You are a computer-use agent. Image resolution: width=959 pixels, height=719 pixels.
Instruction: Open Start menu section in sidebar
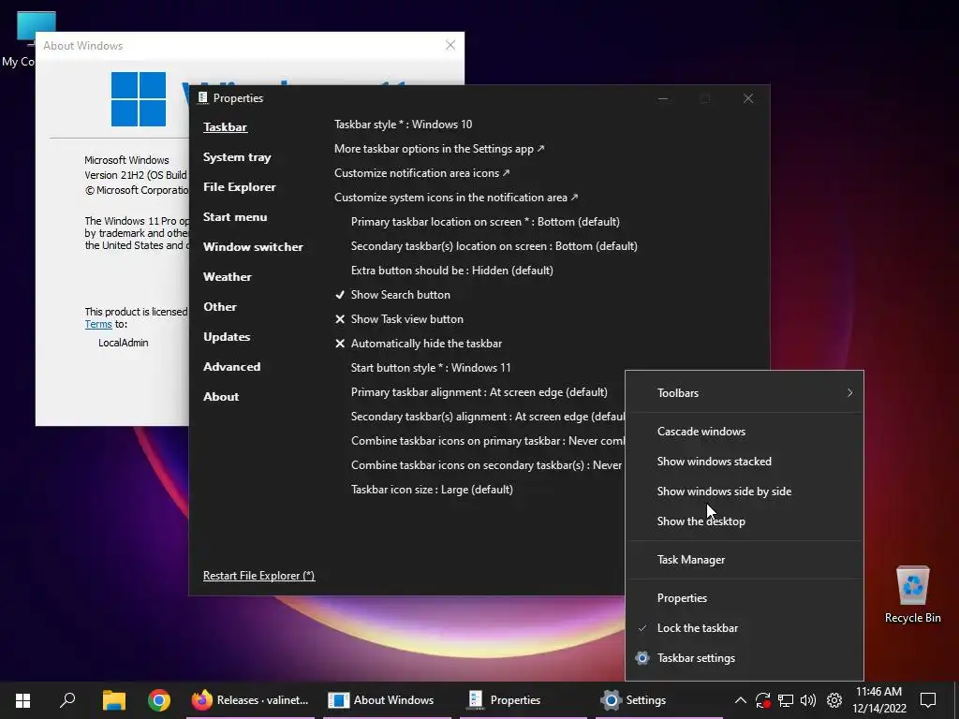[235, 217]
